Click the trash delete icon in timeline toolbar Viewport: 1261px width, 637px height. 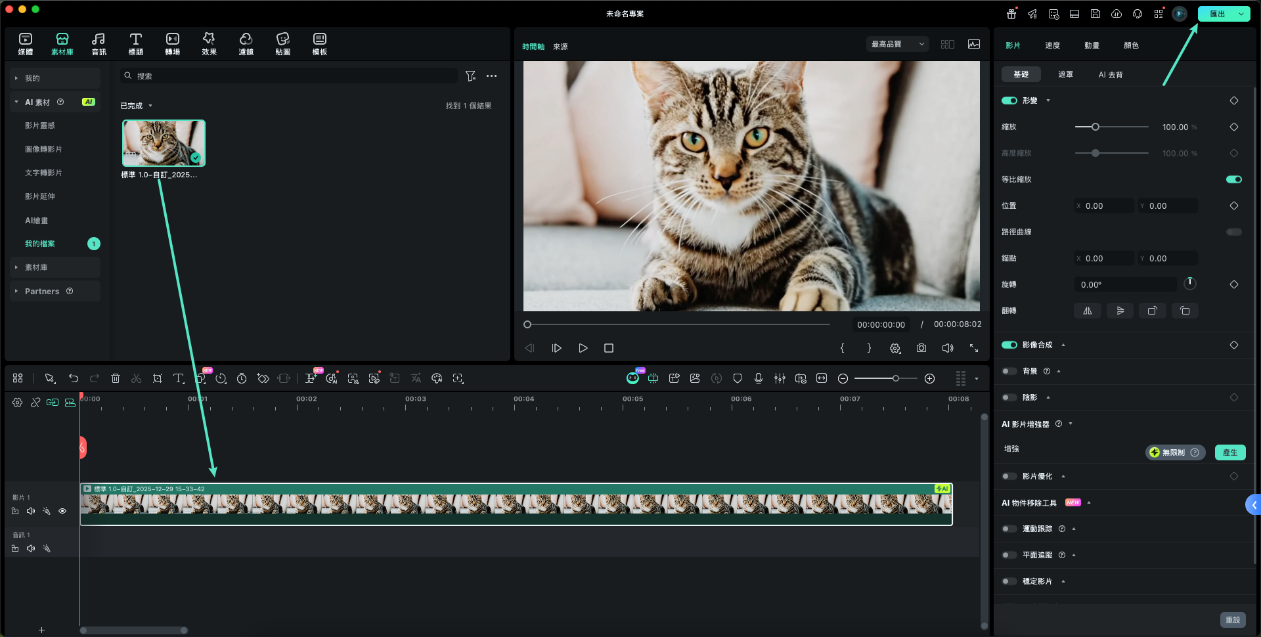click(x=116, y=378)
